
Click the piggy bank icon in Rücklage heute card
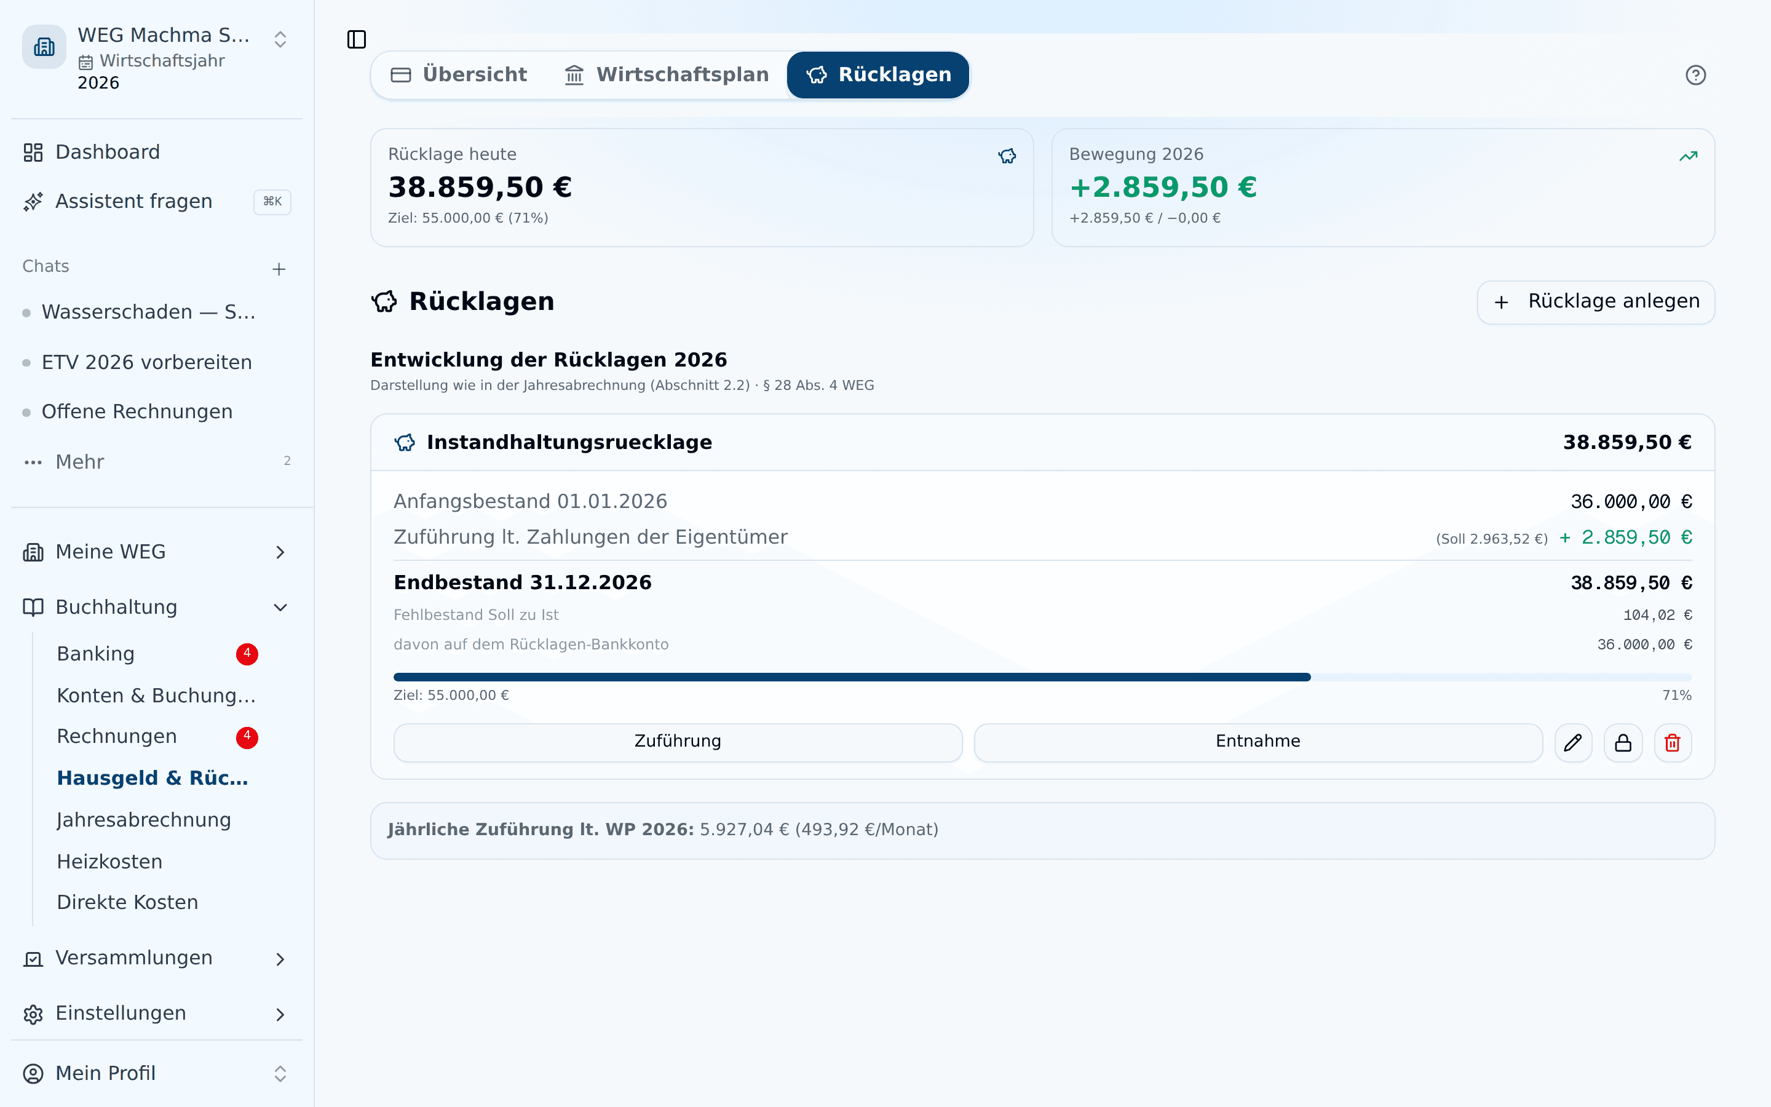coord(1007,156)
